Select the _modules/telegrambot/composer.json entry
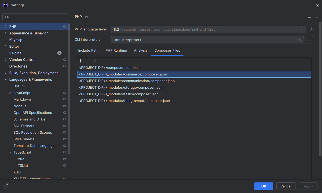 (124, 101)
